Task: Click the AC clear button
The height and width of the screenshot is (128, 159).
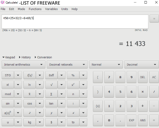Action: click(154, 77)
